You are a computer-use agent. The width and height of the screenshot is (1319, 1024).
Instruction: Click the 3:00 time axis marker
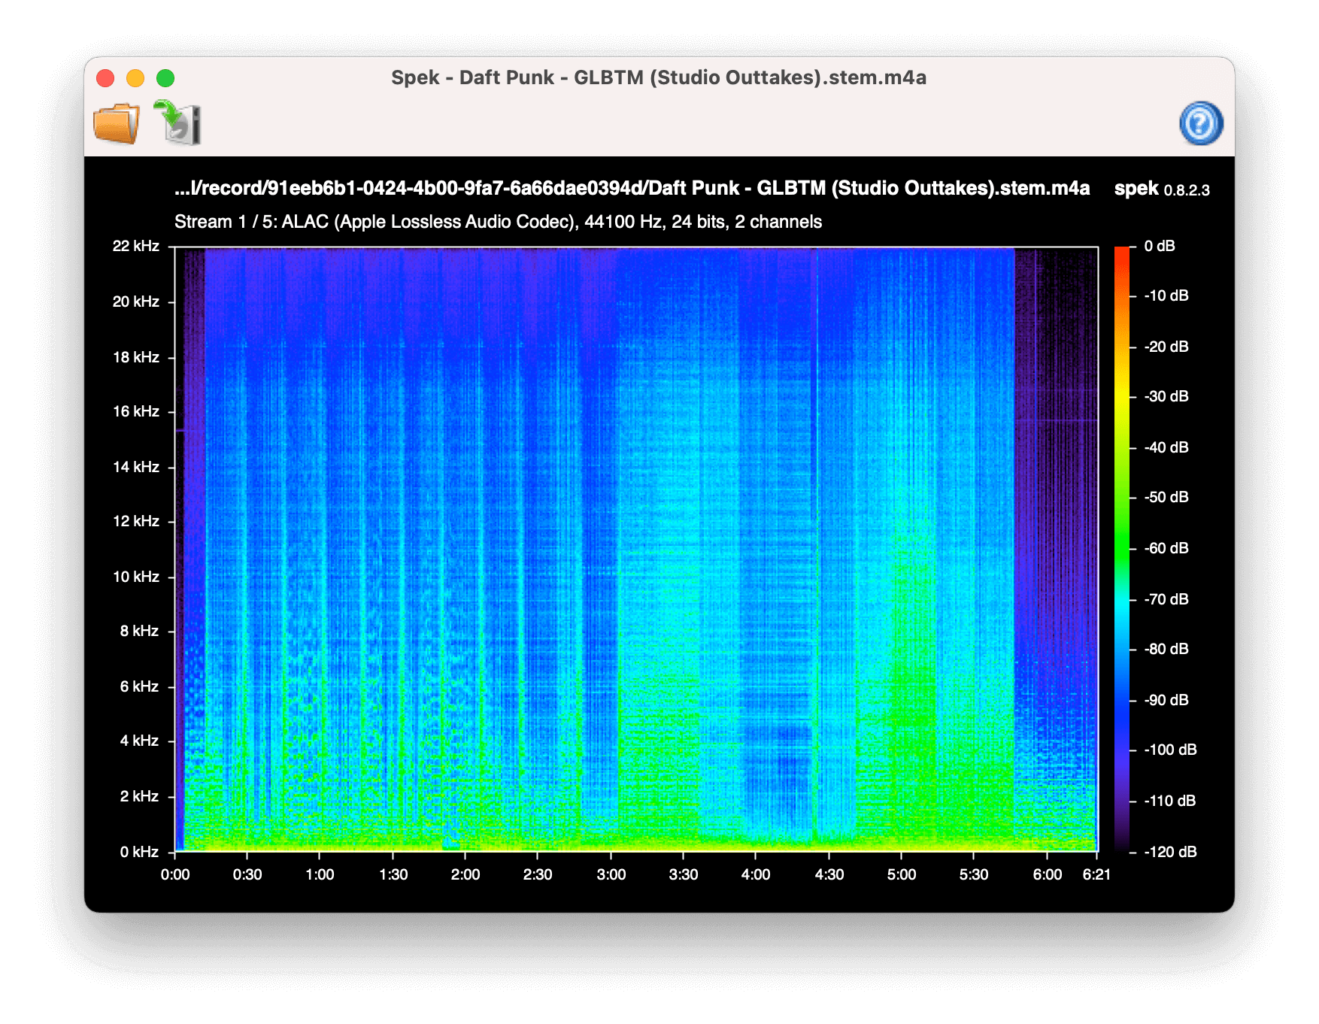tap(611, 874)
